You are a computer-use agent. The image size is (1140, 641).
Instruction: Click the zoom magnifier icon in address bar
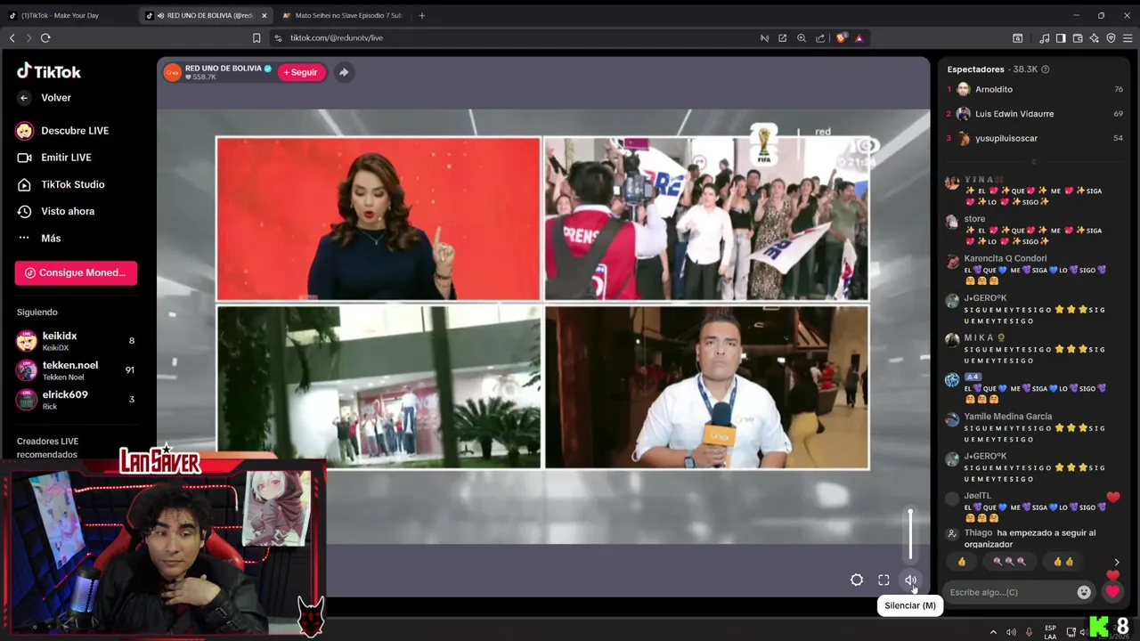click(x=802, y=38)
